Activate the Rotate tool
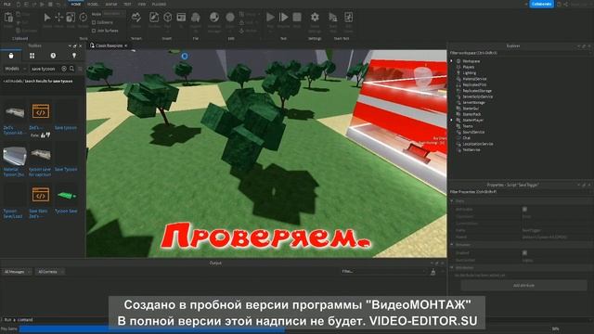Viewport: 594px width, 334px height. 83,18
